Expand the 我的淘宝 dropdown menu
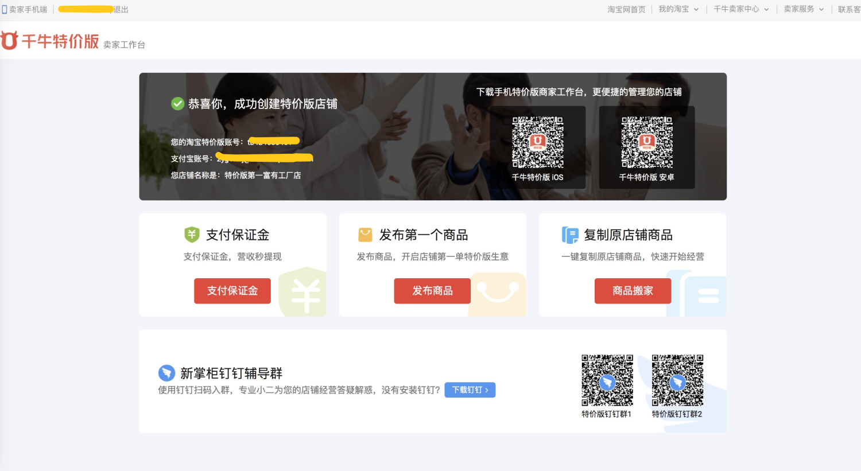The width and height of the screenshot is (861, 471). click(678, 9)
